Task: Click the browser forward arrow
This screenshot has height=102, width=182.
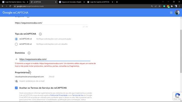Action: pyautogui.click(x=6, y=6)
